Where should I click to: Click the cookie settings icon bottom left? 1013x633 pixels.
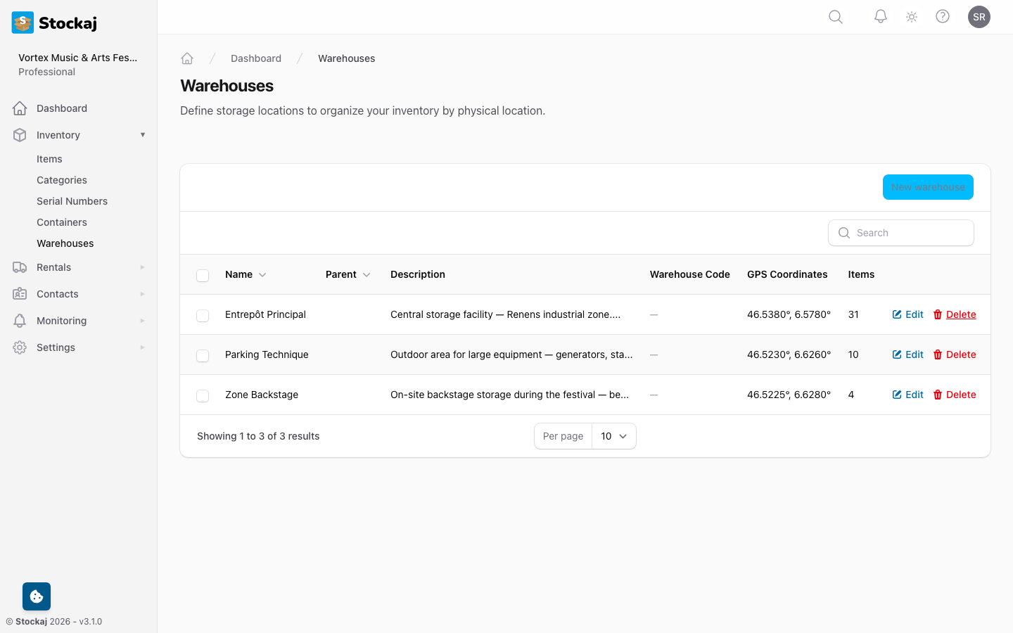coord(36,596)
